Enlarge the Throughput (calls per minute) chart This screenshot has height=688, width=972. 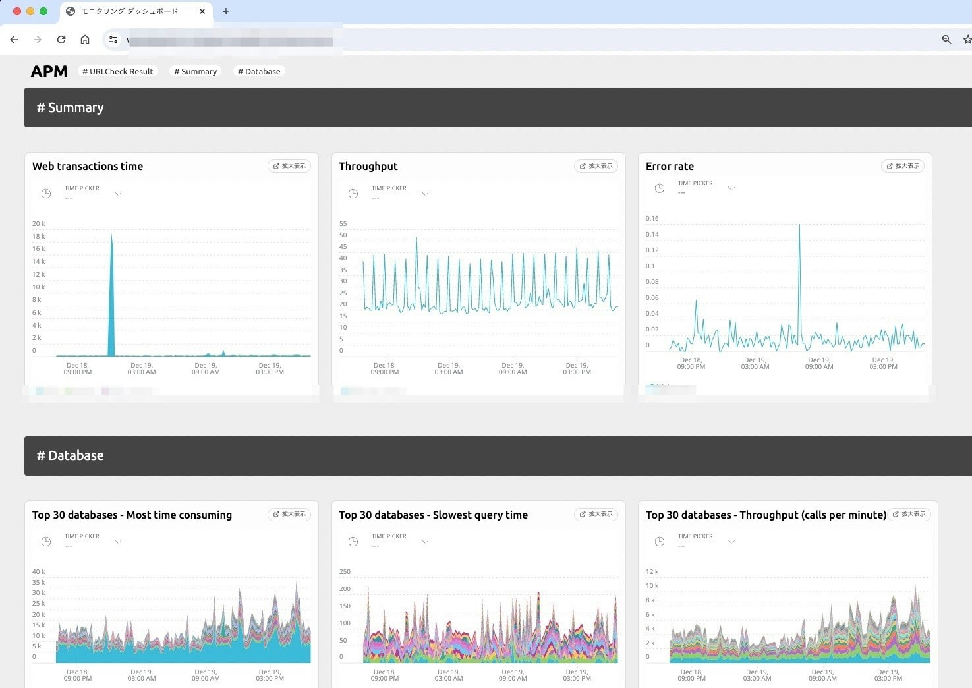[909, 514]
